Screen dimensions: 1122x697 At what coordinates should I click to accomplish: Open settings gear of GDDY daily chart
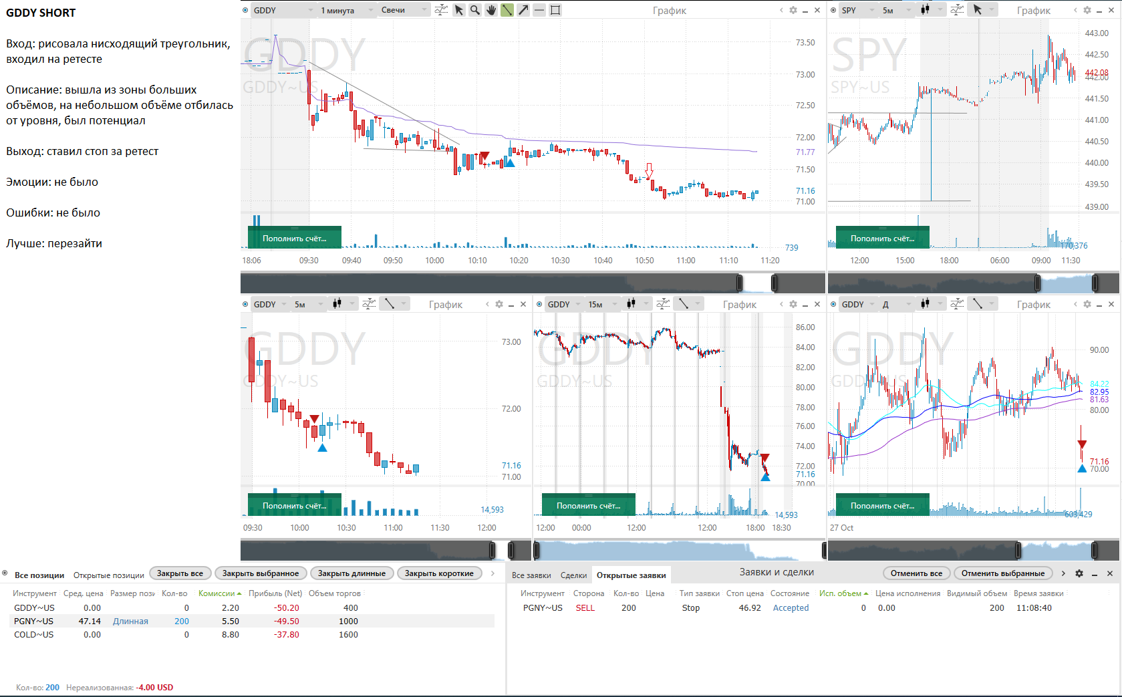(x=1087, y=304)
